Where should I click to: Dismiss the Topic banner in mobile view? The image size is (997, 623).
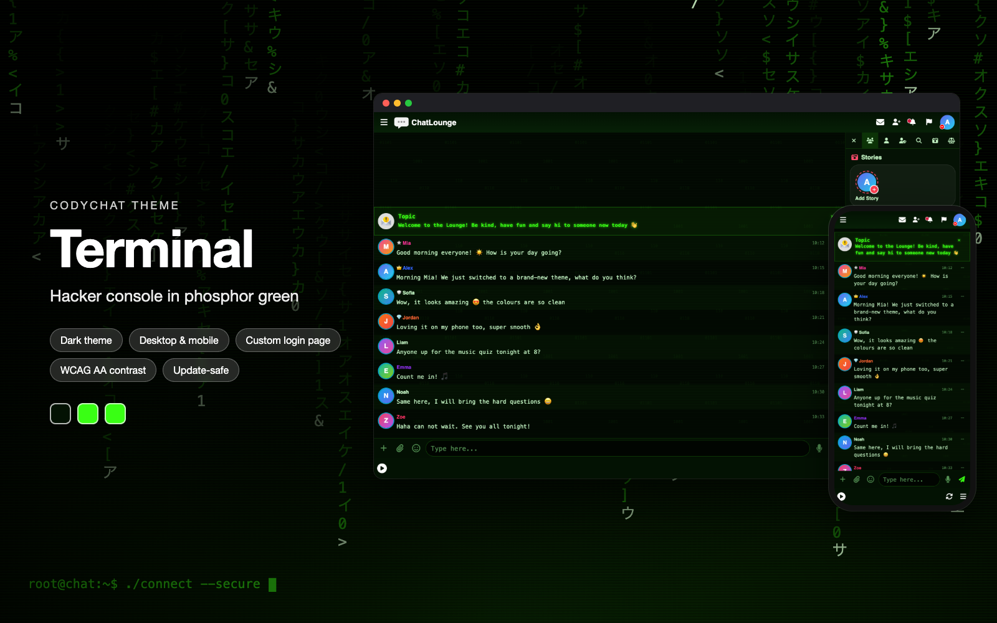(959, 240)
